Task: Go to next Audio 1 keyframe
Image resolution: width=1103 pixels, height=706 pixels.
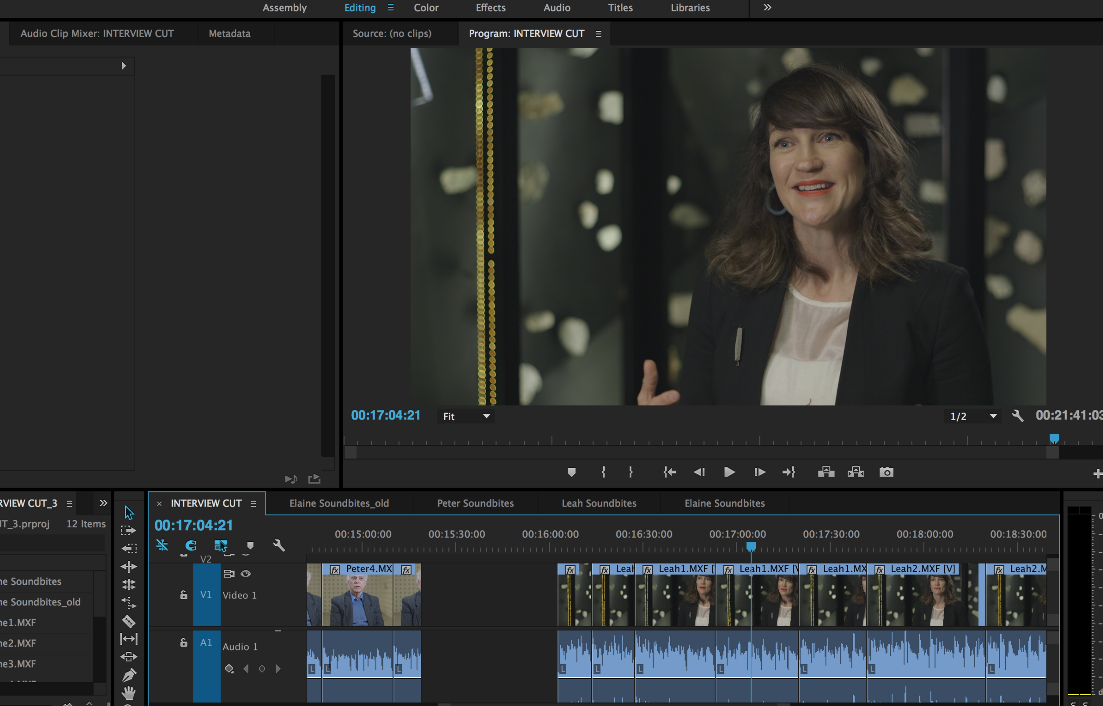Action: click(x=278, y=669)
